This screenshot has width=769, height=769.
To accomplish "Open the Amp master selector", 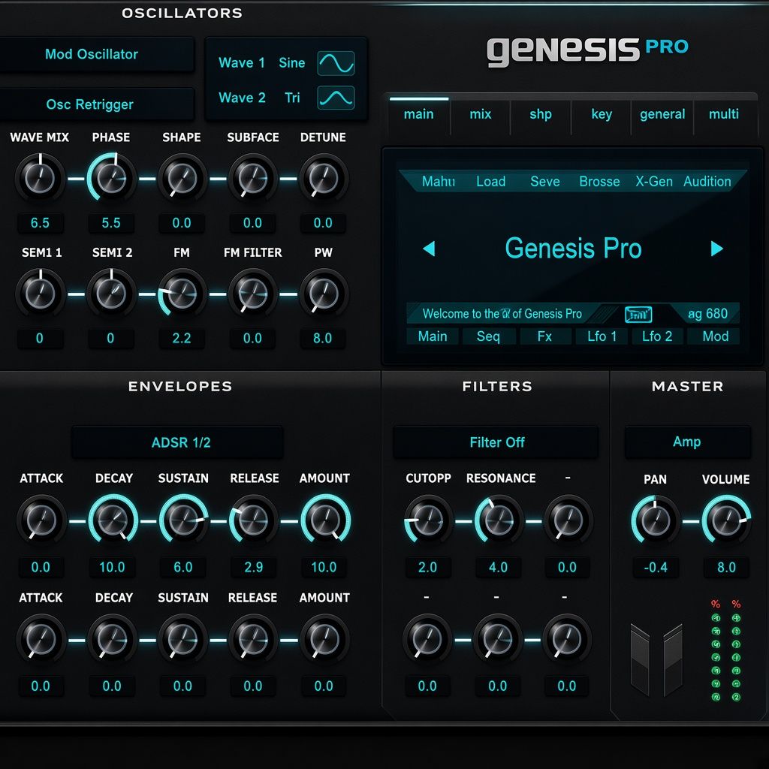I will 688,442.
